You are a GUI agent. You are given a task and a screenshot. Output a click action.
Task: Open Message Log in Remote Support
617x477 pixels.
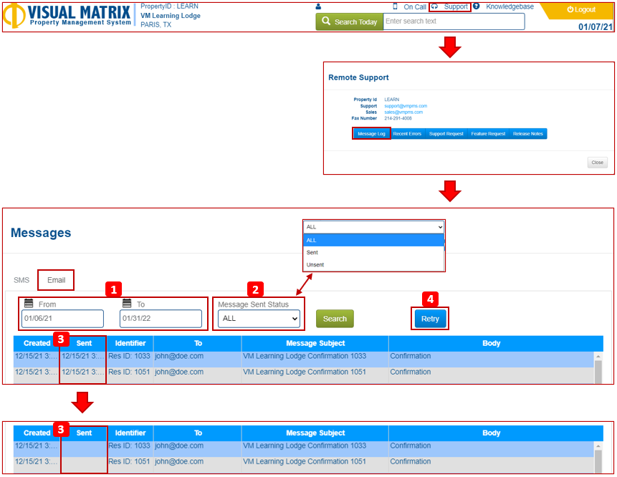tap(371, 134)
